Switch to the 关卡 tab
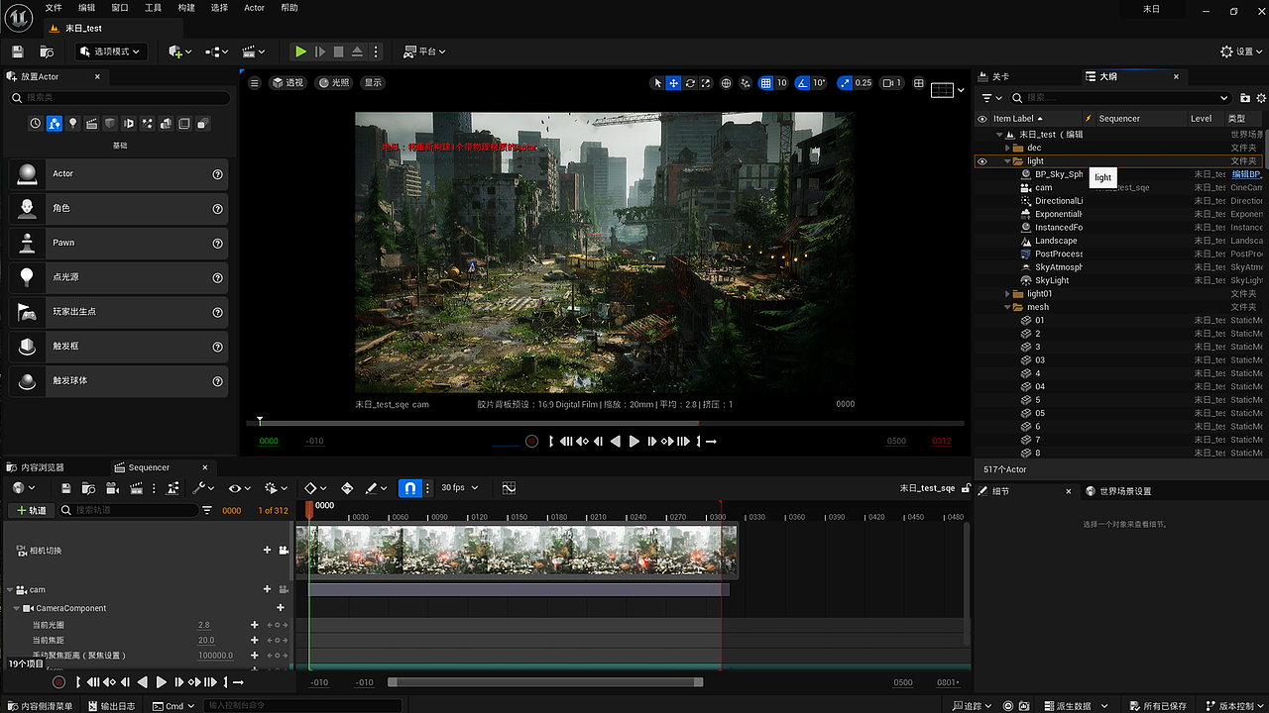The width and height of the screenshot is (1269, 713). [x=993, y=76]
